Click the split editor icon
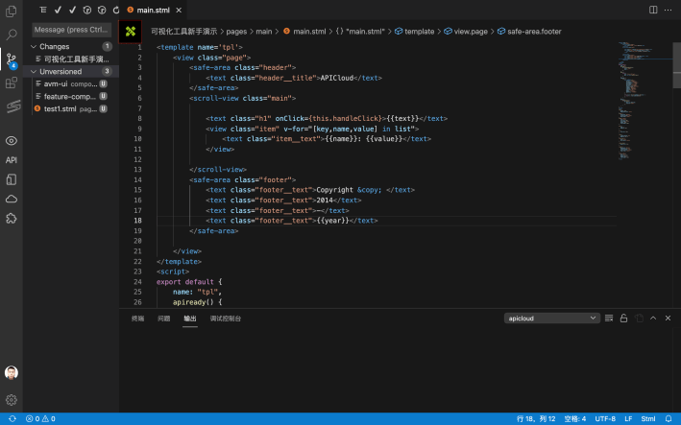Screen dimensions: 681x425 653,10
